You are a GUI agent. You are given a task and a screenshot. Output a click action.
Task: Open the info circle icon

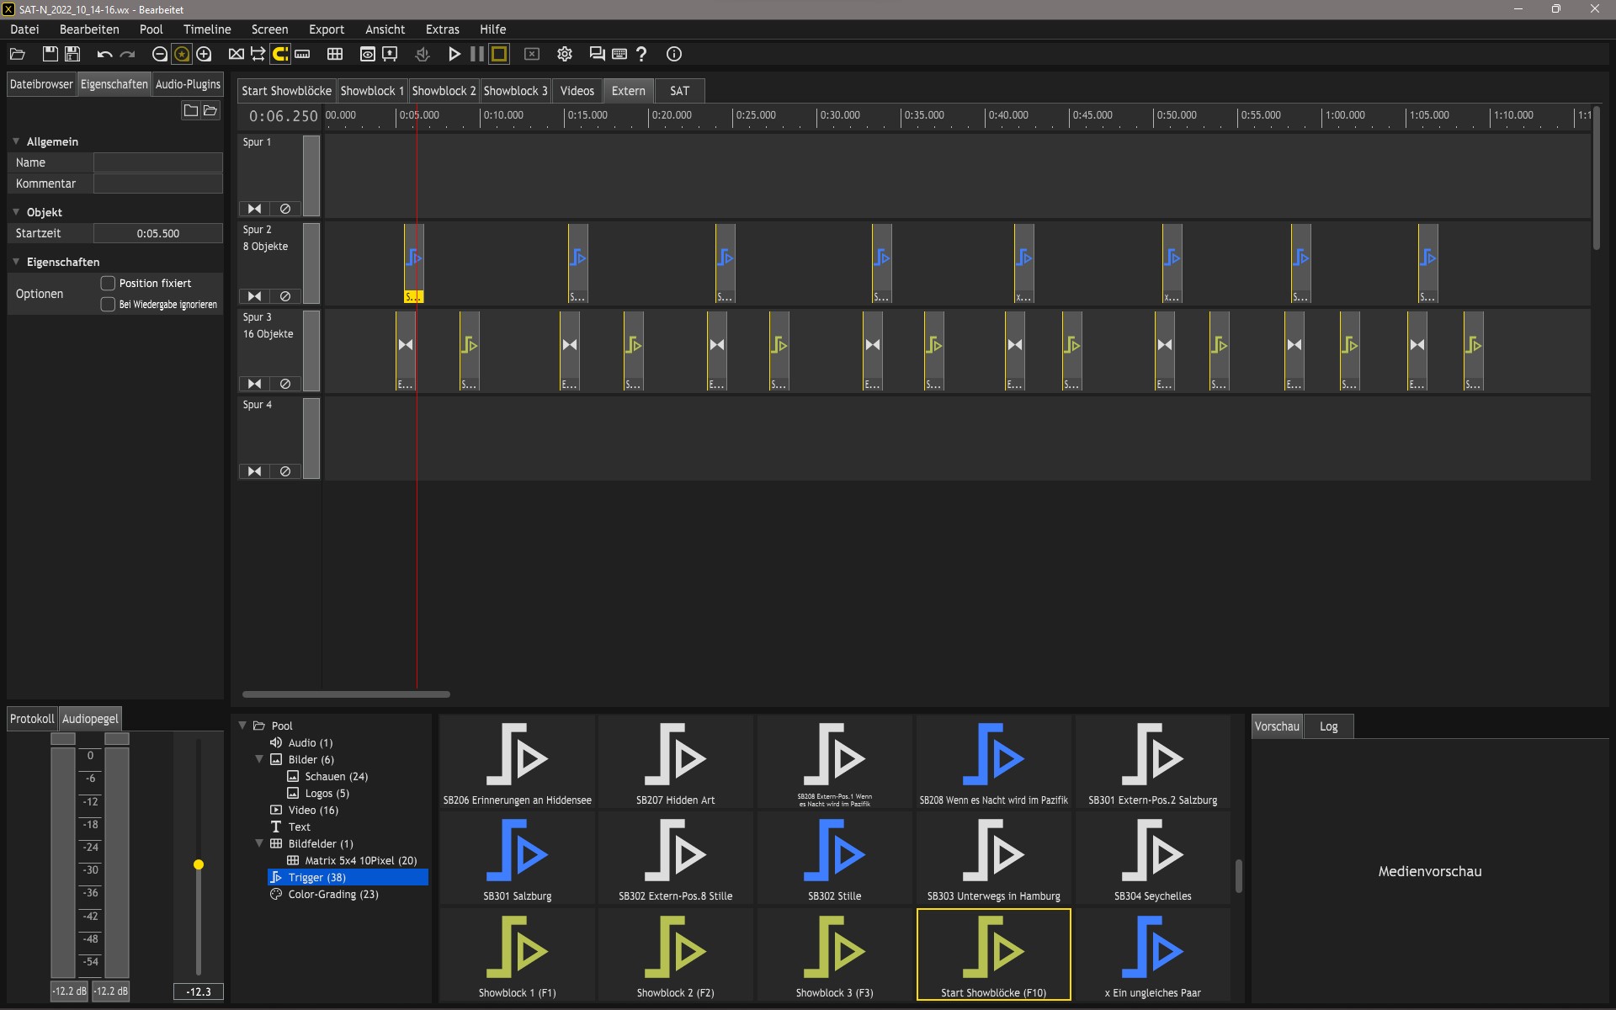click(x=674, y=54)
